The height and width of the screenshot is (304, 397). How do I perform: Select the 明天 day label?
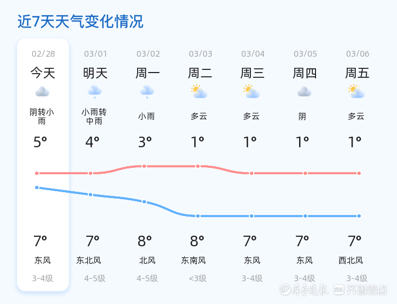coord(95,73)
